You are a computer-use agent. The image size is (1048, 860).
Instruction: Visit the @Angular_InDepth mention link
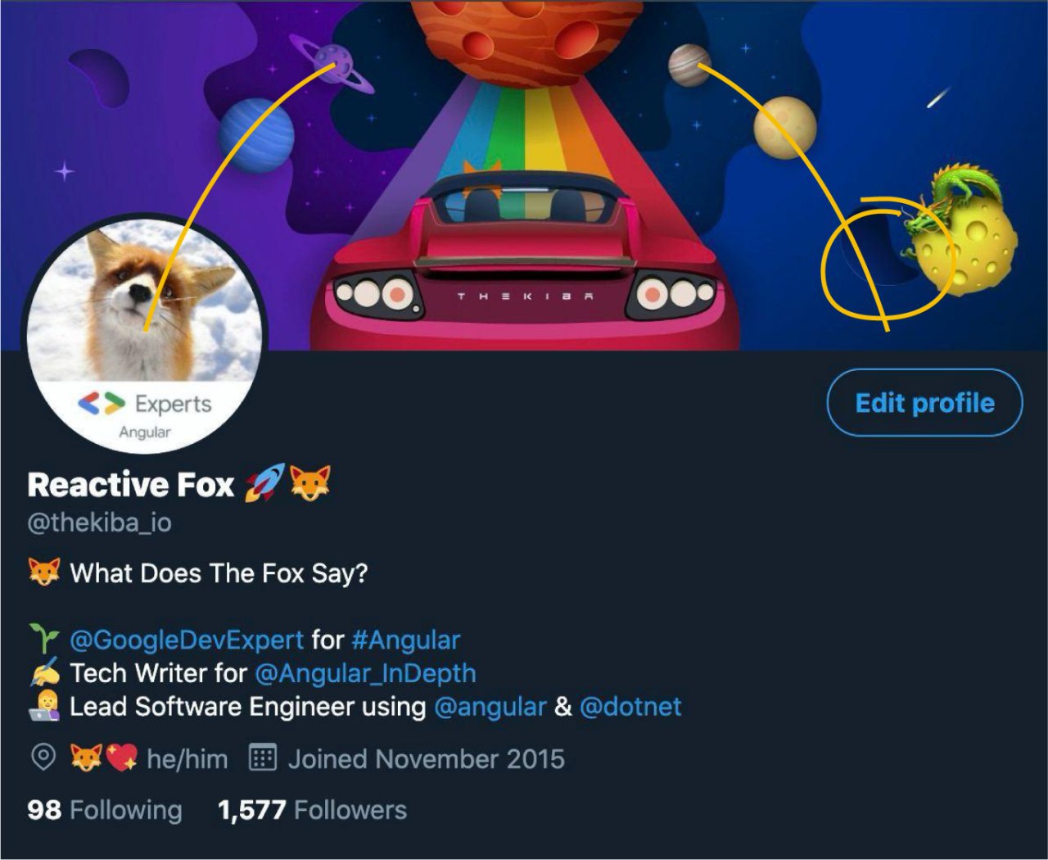[x=365, y=673]
